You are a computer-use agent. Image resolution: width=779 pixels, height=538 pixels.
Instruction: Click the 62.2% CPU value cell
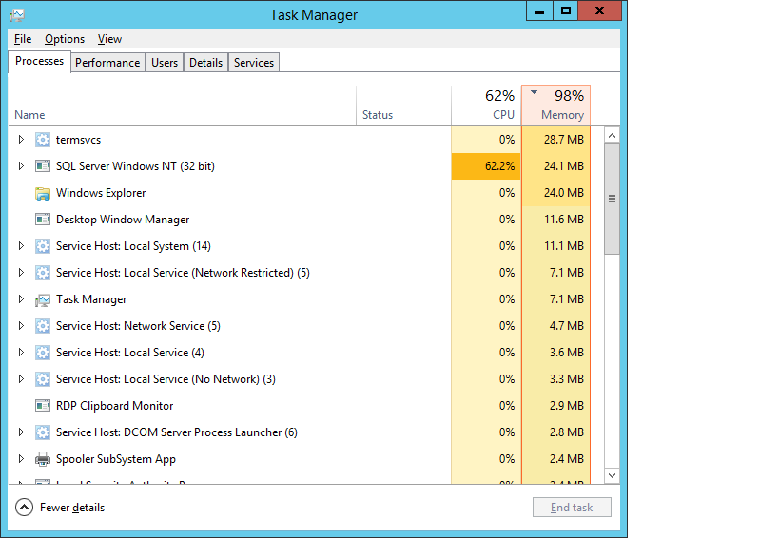pos(486,165)
